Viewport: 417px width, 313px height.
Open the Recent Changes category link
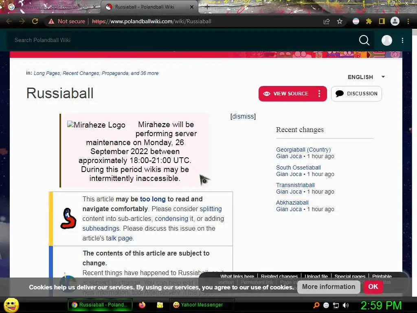(81, 73)
